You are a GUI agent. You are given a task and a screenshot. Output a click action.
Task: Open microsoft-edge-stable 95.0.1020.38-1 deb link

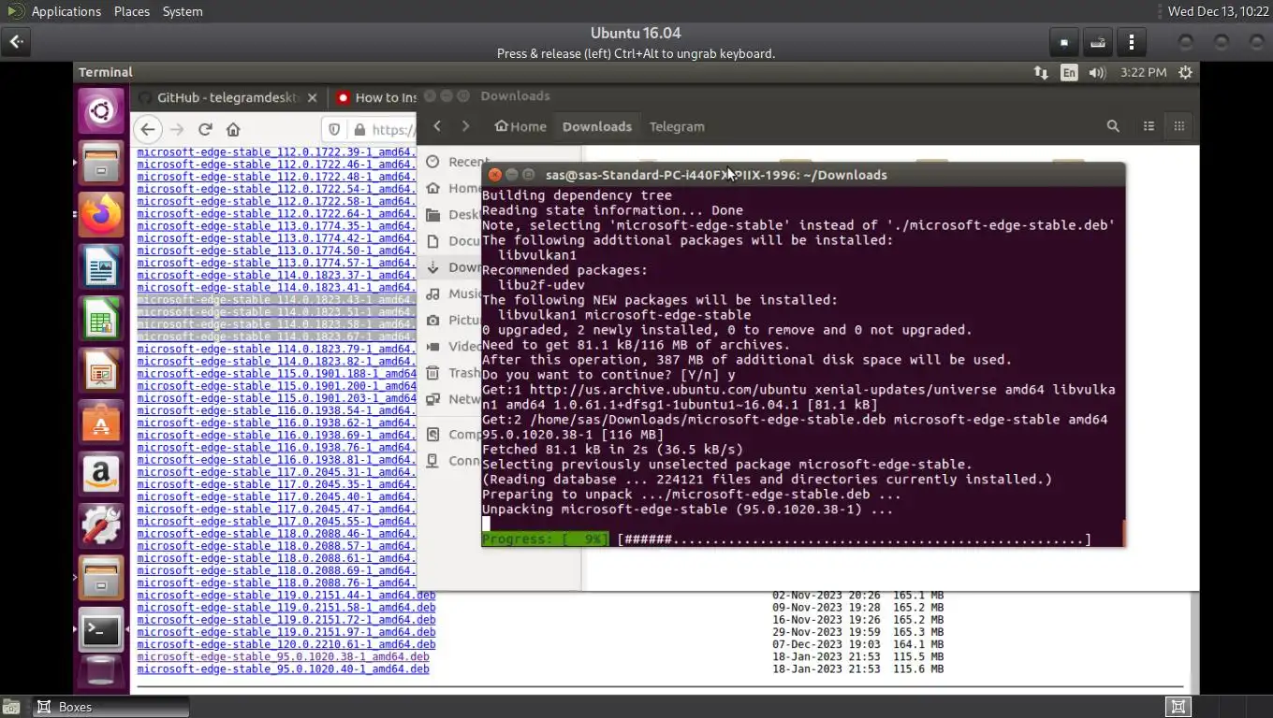[283, 656]
